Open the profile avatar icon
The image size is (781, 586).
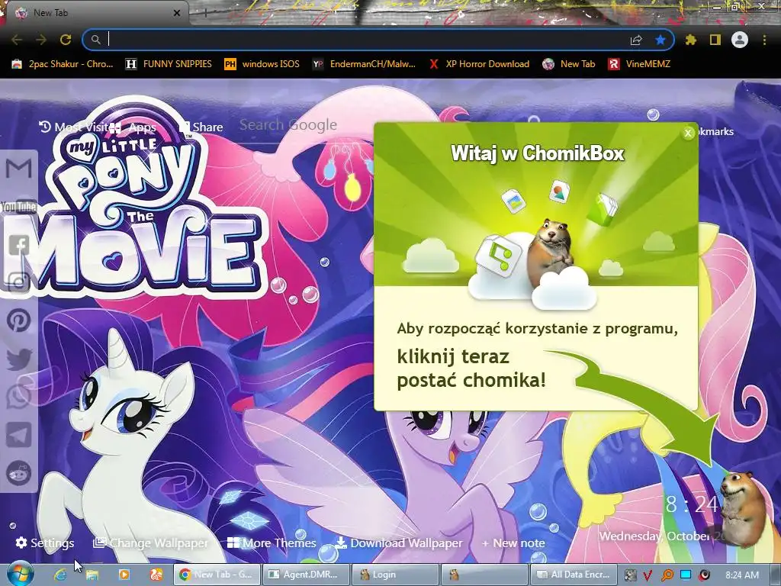pos(740,40)
